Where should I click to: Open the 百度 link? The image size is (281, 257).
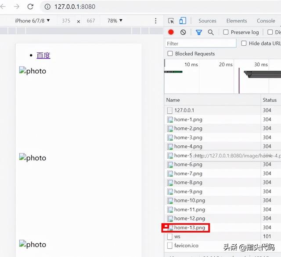43,55
